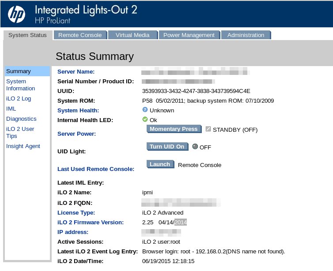
Task: Click the System Health link
Action: [78, 111]
